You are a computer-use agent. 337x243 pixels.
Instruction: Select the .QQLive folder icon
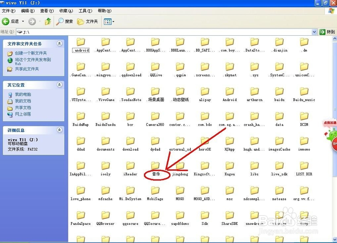(155, 66)
